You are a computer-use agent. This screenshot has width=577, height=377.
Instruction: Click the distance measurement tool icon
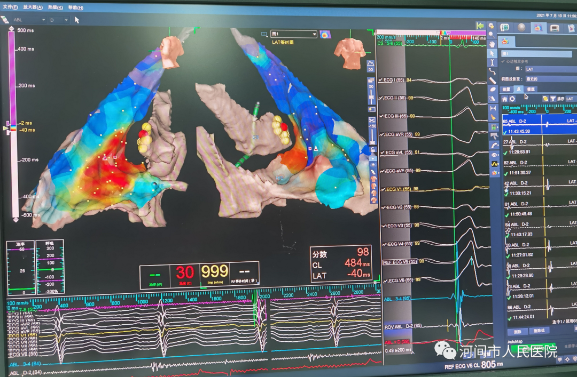(493, 108)
